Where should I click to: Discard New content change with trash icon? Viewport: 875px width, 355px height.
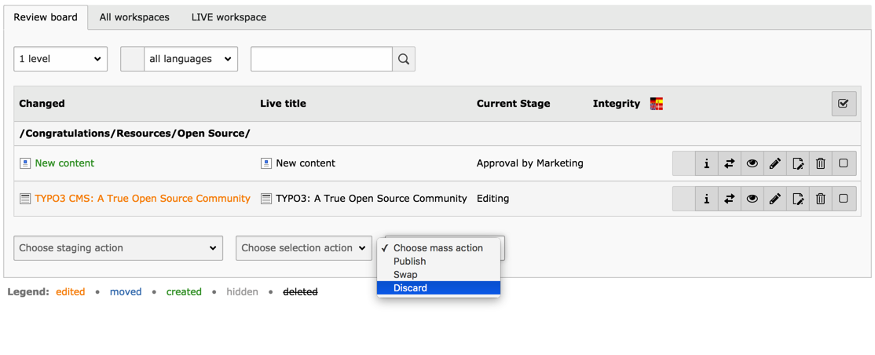point(820,163)
